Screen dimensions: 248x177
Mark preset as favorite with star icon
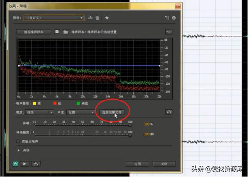coord(107,18)
